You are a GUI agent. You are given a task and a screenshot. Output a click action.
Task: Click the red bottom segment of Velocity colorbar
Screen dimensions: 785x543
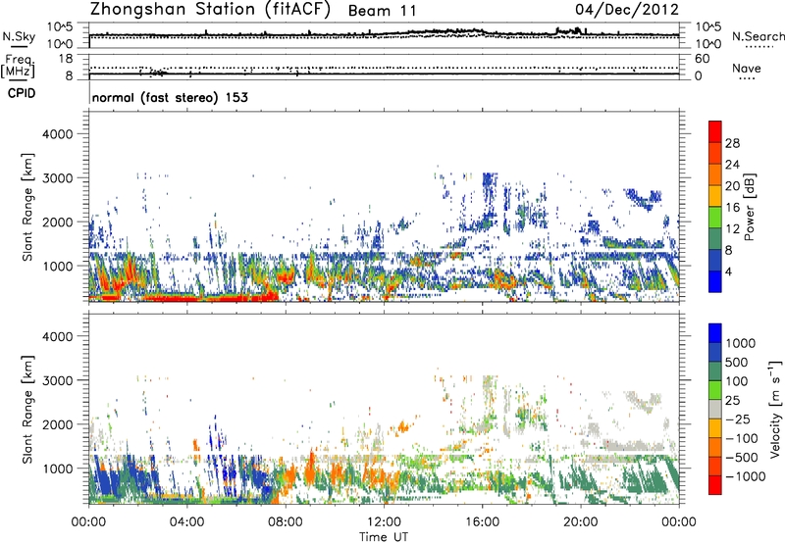(x=715, y=485)
